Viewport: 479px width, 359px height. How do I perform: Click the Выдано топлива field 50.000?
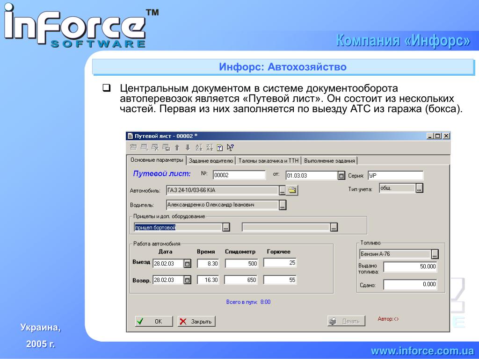[x=410, y=266]
